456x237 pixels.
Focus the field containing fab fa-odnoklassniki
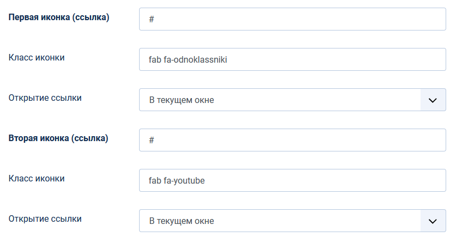[292, 59]
